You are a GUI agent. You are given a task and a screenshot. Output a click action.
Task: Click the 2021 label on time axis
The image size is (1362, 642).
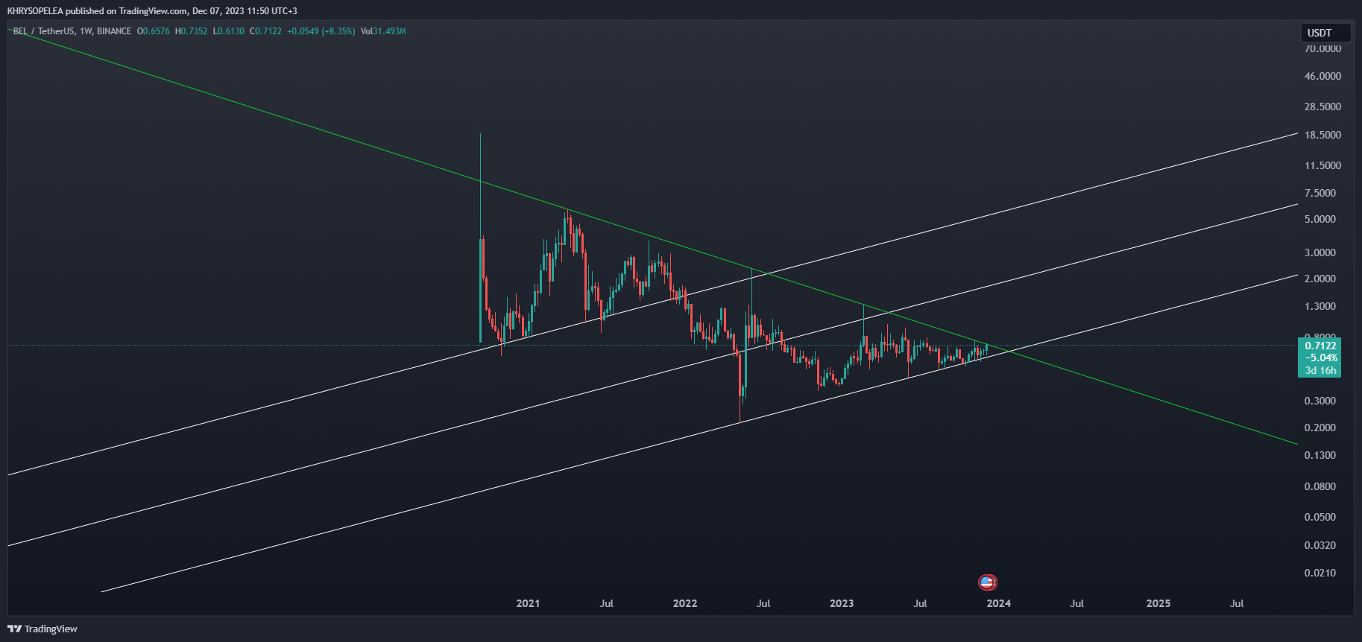click(x=528, y=603)
